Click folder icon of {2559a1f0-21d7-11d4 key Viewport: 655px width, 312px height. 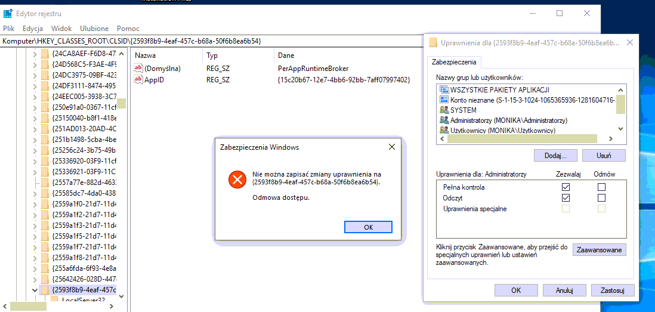(45, 204)
